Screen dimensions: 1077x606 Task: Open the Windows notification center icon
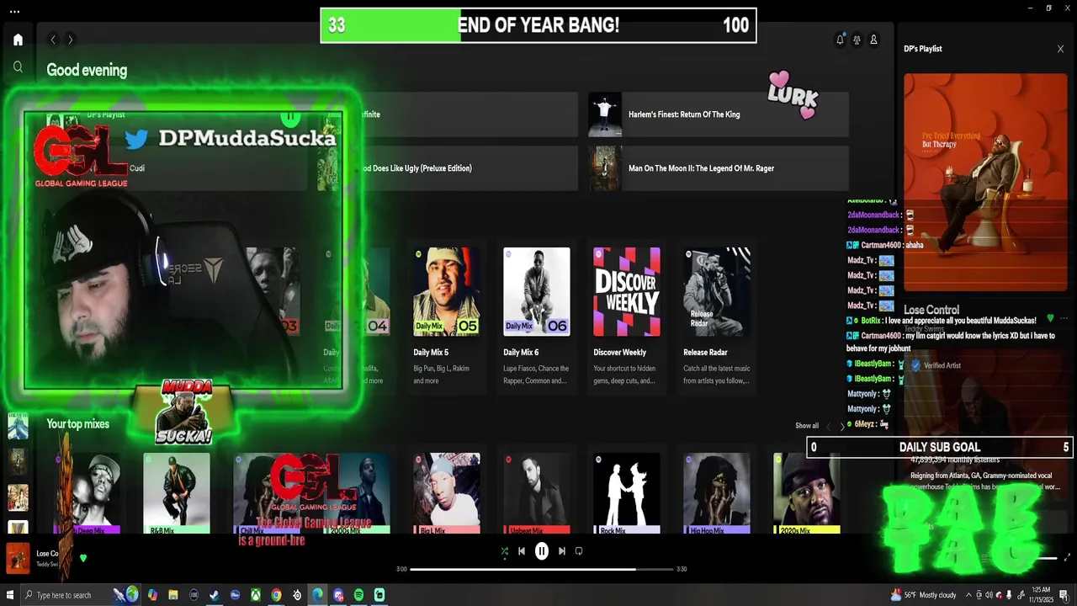[1064, 595]
